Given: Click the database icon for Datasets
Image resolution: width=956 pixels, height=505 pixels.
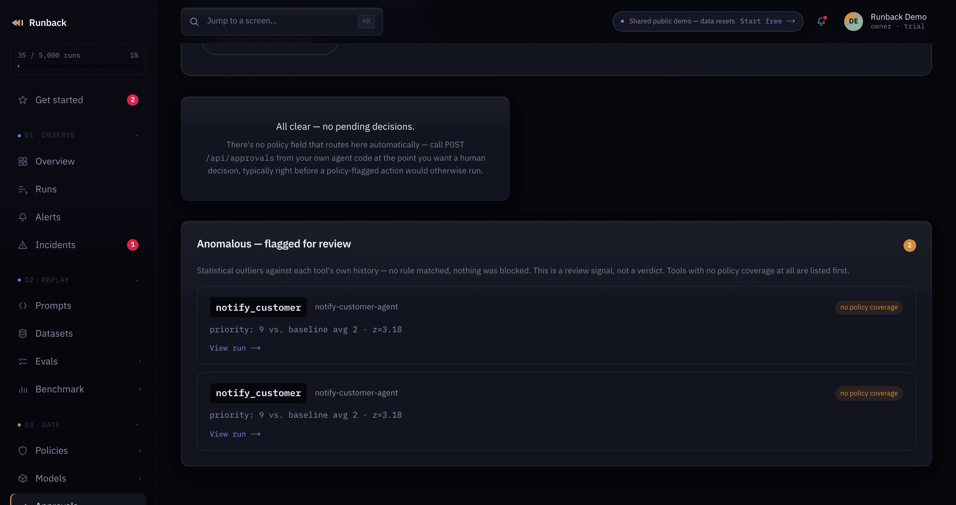Looking at the screenshot, I should [x=23, y=334].
